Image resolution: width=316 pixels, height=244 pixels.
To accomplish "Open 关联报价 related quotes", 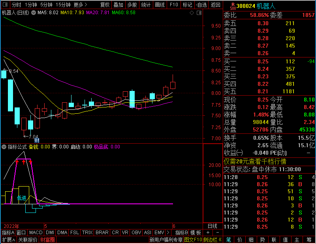I will click(x=28, y=240).
